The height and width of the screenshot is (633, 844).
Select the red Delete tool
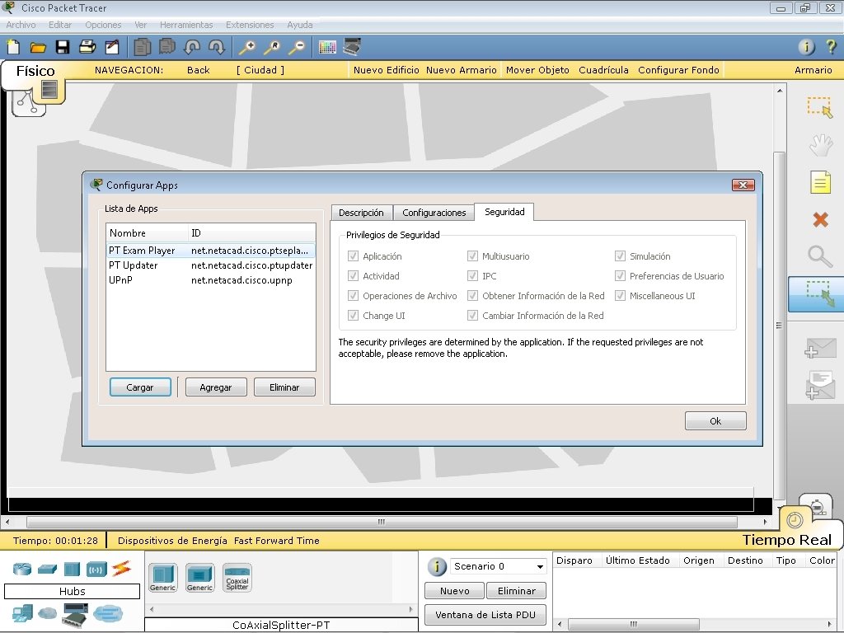coord(820,219)
